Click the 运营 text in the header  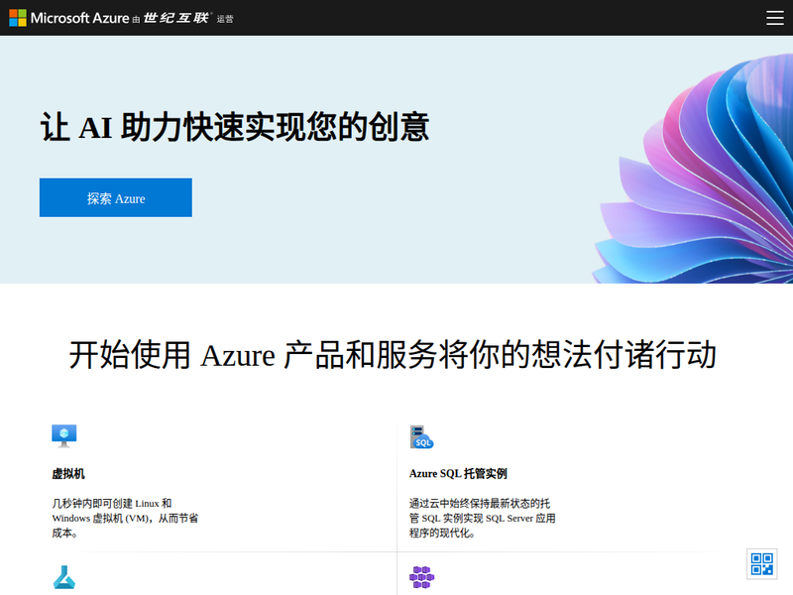[225, 19]
